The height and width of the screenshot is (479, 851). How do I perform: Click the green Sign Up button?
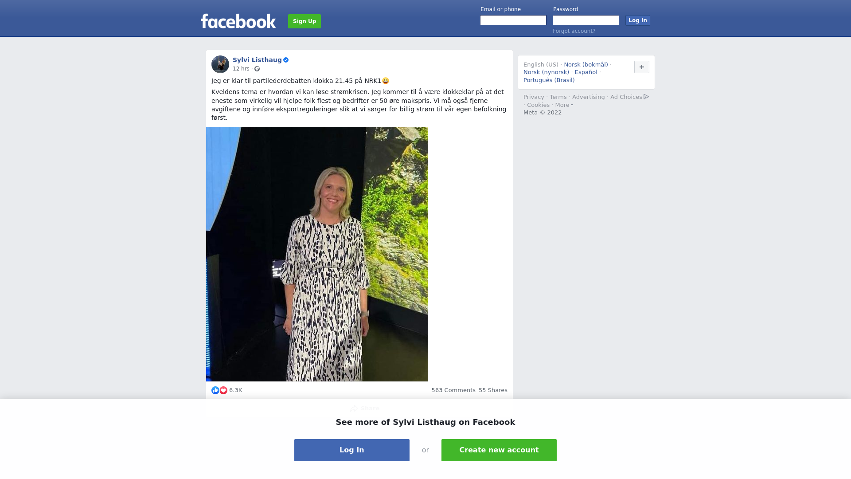[304, 21]
